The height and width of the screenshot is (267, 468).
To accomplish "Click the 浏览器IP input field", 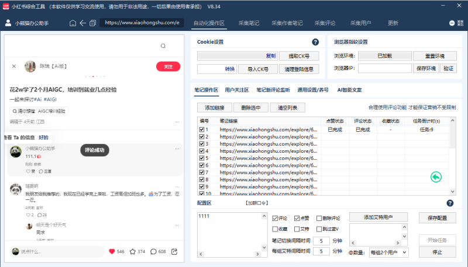I will 385,68.
